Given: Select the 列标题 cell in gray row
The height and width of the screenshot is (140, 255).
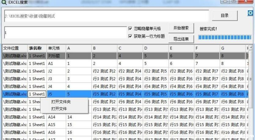Looking at the screenshot, I should pos(56,56).
